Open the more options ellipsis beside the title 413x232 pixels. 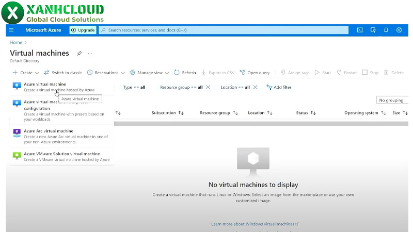(x=90, y=54)
